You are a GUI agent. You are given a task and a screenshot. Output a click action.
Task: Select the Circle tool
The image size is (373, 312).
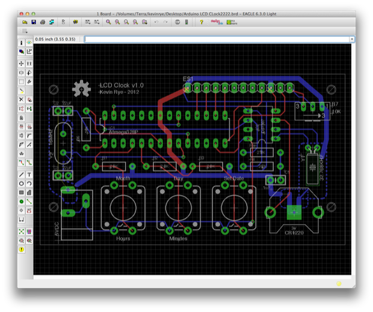[22, 184]
